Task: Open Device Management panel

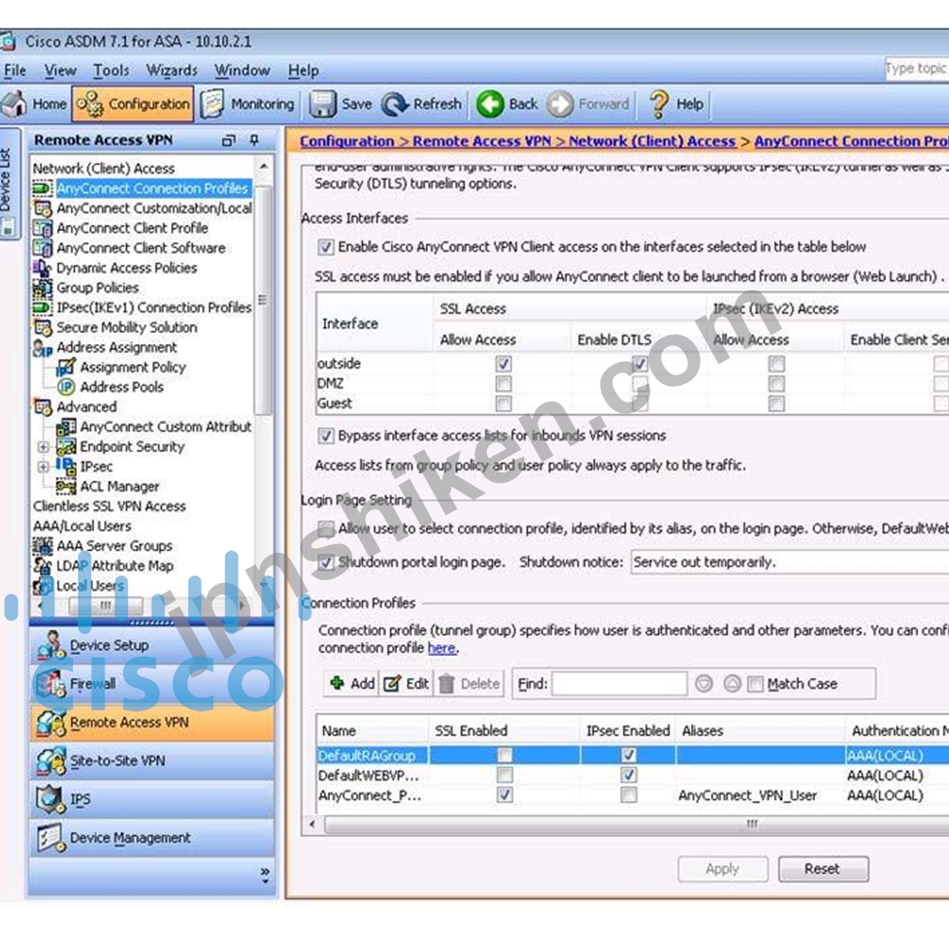Action: click(152, 838)
